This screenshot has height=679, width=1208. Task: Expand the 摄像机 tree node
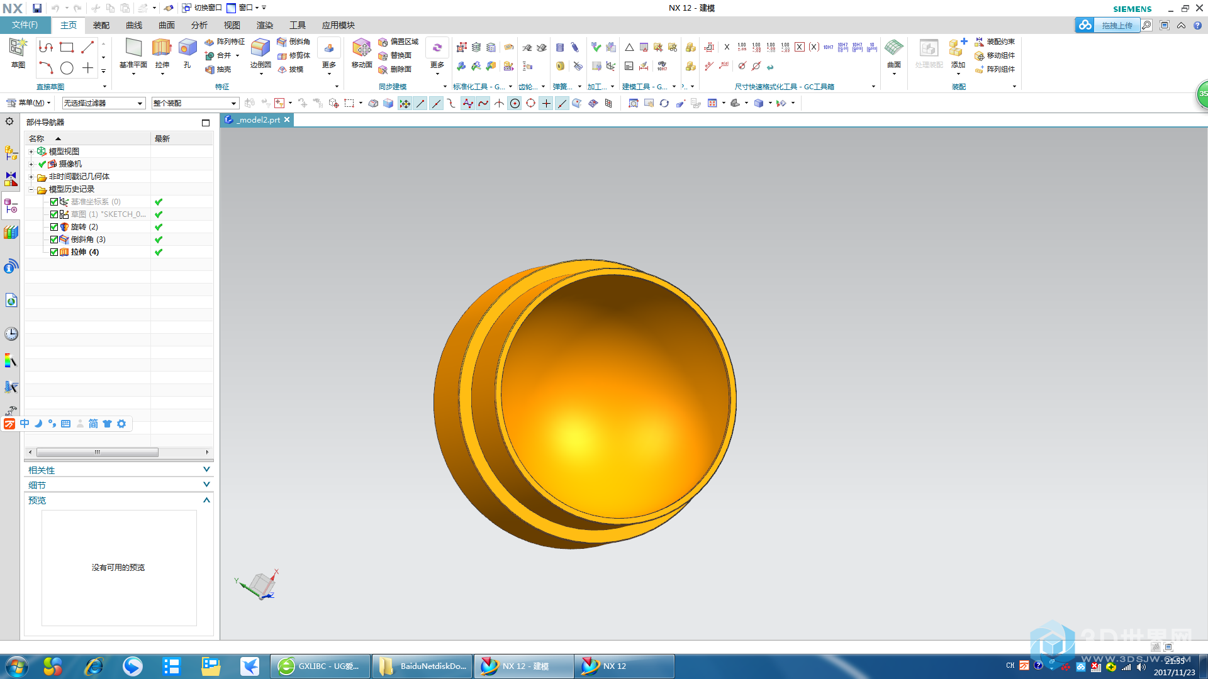point(31,164)
